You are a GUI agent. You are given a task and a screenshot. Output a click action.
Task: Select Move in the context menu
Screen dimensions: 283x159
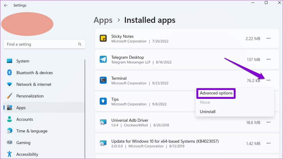pos(205,102)
